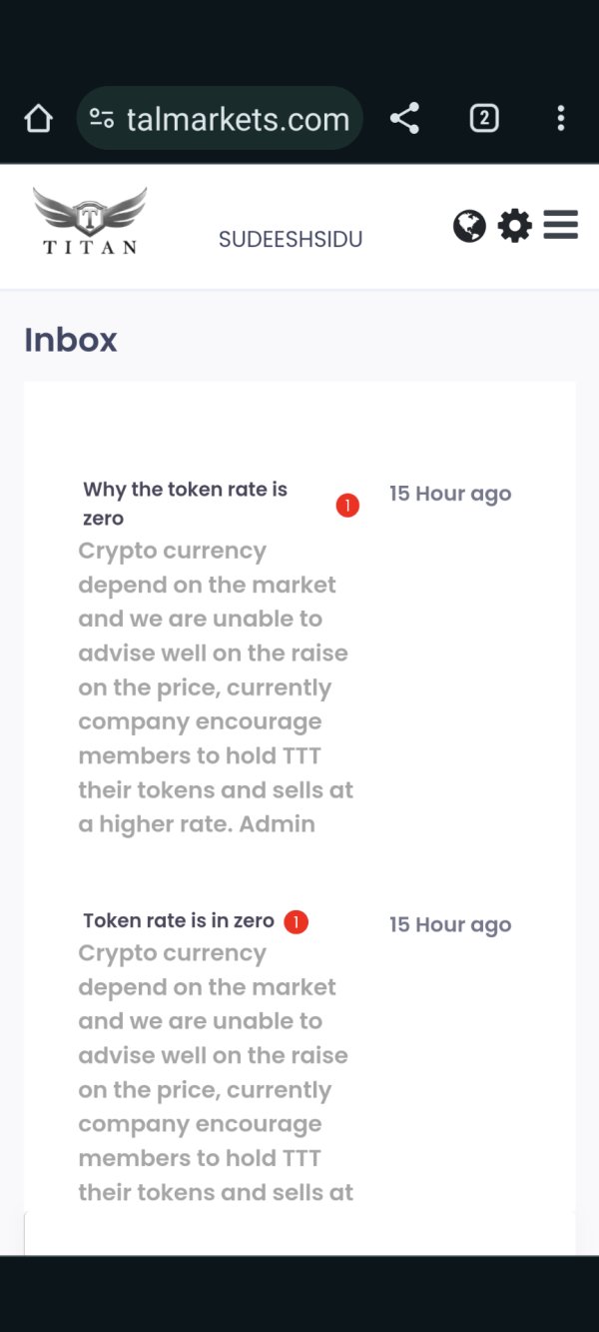Image resolution: width=599 pixels, height=1332 pixels.
Task: Open the settings gear icon
Action: pyautogui.click(x=515, y=226)
